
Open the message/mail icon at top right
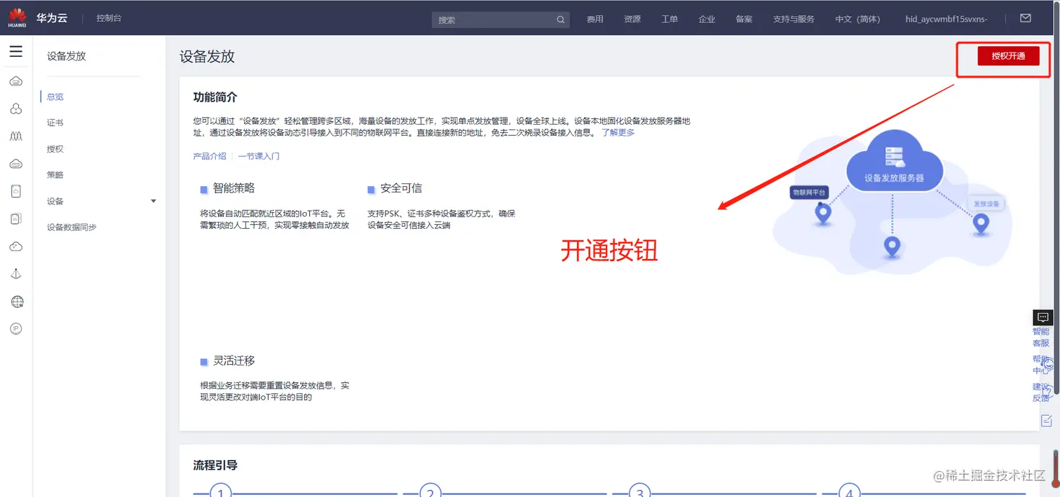click(x=1025, y=17)
